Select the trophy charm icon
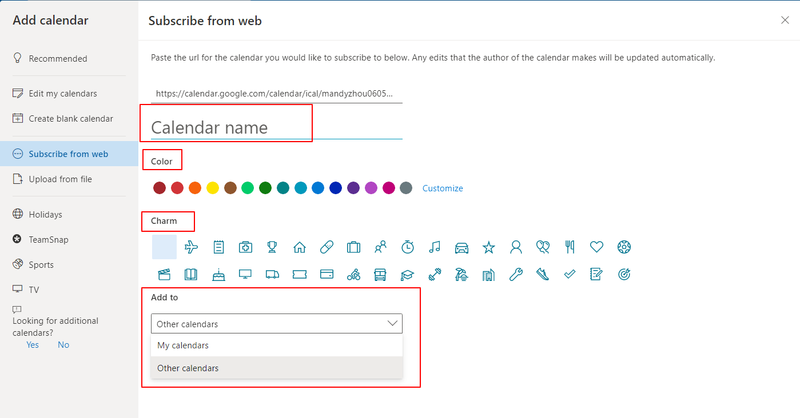This screenshot has width=800, height=418. tap(272, 247)
